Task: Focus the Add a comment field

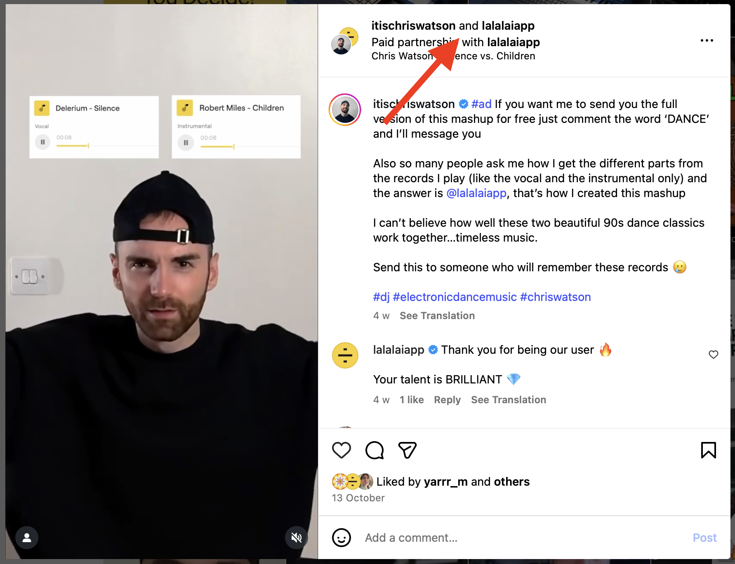Action: tap(524, 538)
